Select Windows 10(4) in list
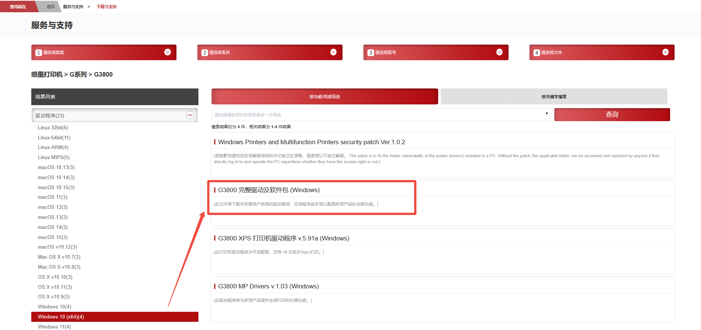The width and height of the screenshot is (701, 330). point(54,307)
